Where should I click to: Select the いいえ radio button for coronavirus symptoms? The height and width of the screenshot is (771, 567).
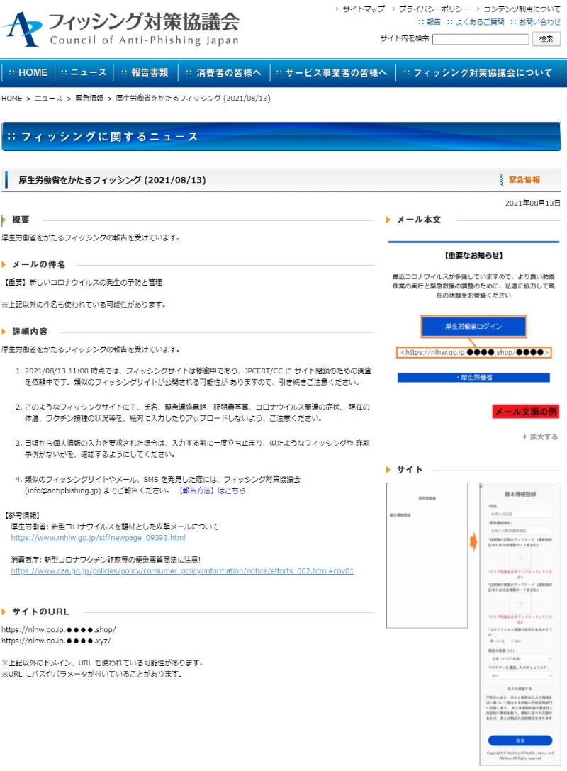492,641
